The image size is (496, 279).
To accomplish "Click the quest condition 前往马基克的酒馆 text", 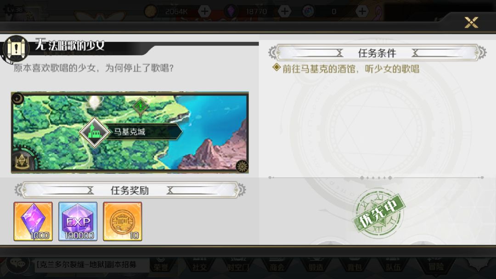I will tap(350, 69).
